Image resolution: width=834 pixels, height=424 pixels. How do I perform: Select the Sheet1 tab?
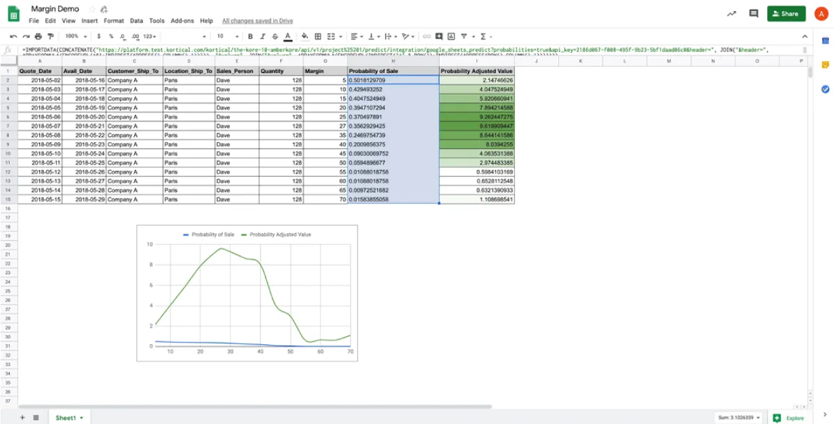[68, 418]
